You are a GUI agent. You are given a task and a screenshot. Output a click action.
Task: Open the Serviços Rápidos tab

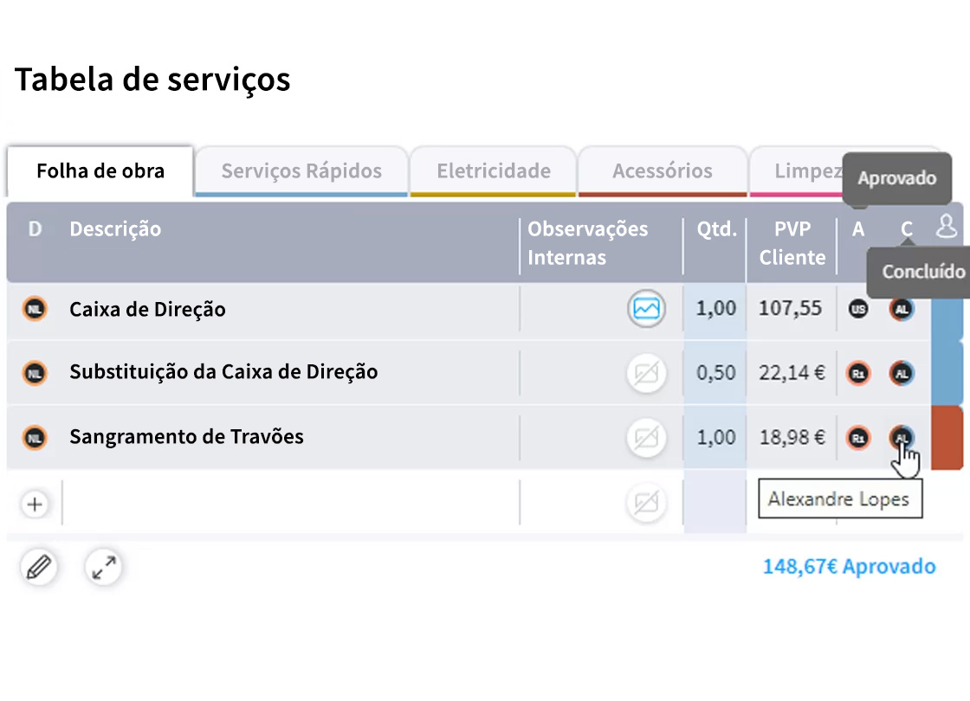(301, 170)
